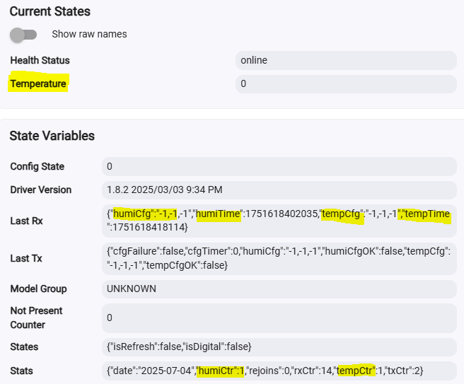Click the Not Present Counter value
The width and height of the screenshot is (464, 384).
click(279, 318)
